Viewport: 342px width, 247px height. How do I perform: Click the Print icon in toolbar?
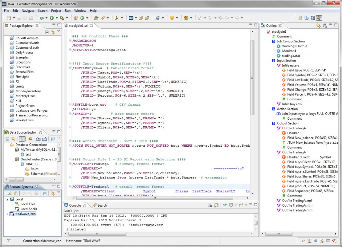[x=31, y=18]
